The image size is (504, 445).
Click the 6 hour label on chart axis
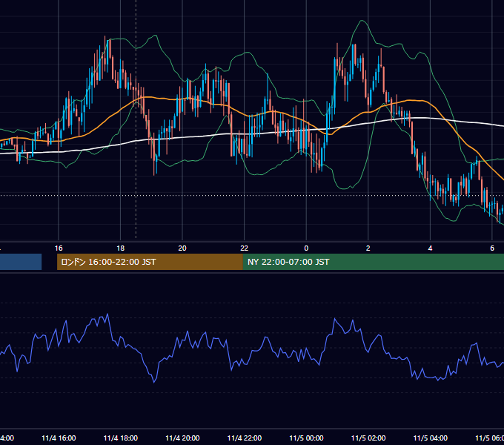(x=492, y=248)
